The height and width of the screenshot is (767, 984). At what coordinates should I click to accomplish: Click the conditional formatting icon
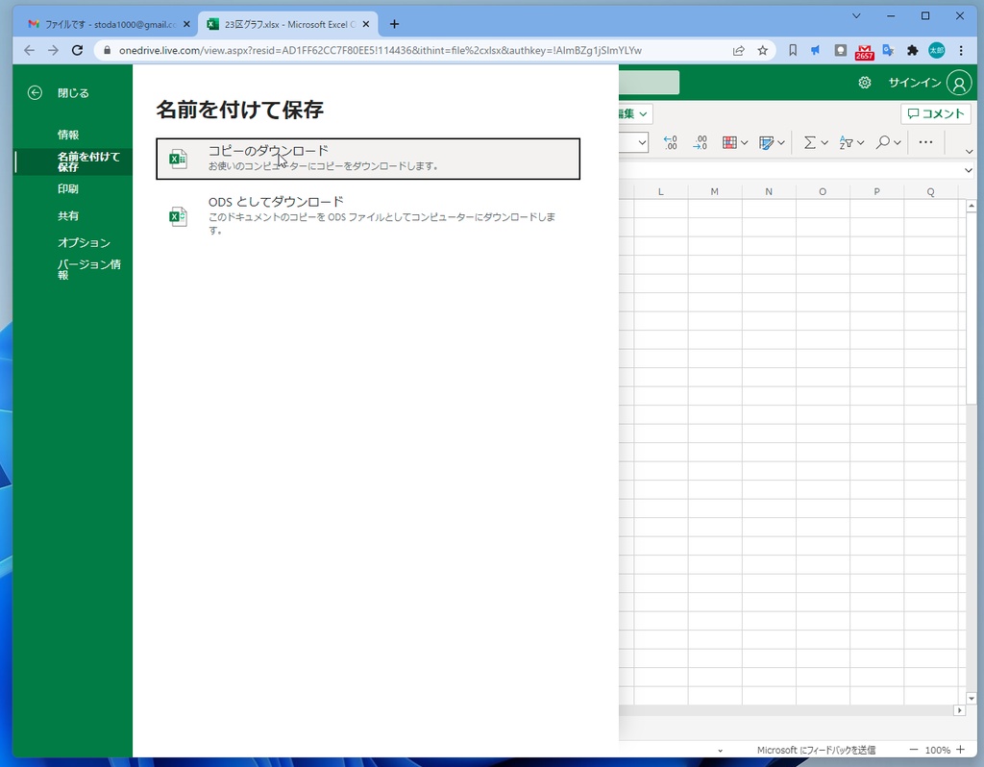729,142
